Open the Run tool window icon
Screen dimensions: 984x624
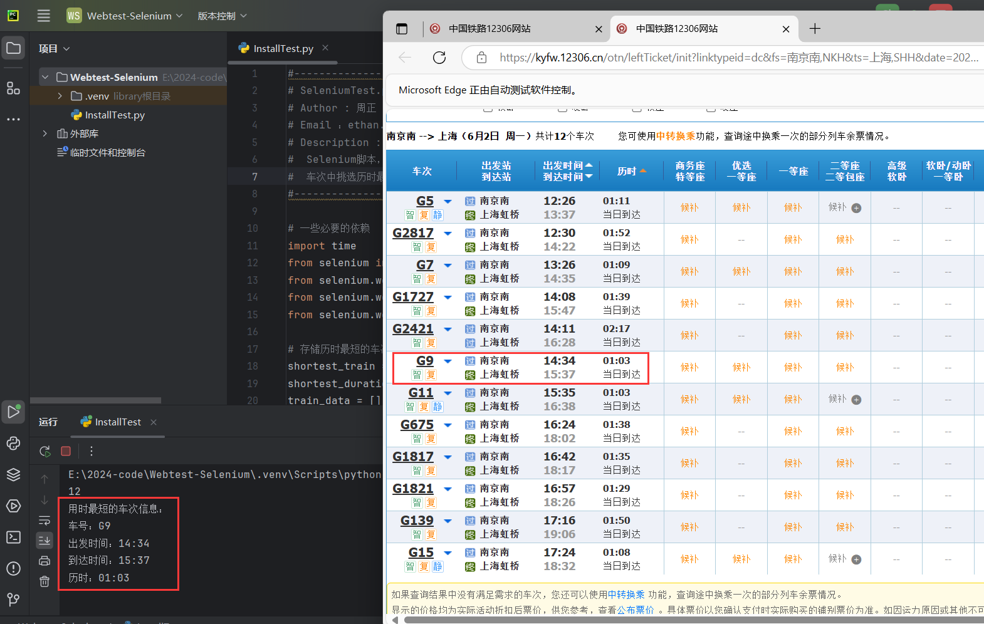(13, 412)
